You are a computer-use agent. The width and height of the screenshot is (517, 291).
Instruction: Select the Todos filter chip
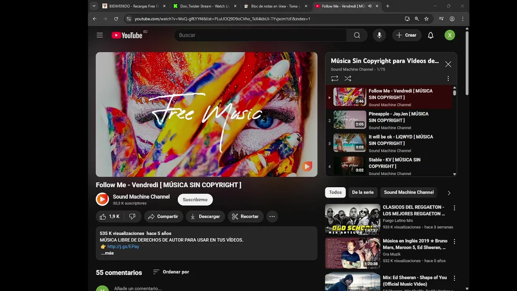335,192
